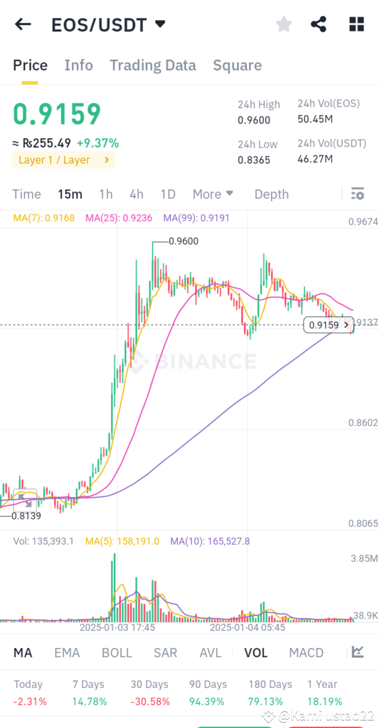
Task: Switch to the Trading Data tab
Action: click(152, 65)
